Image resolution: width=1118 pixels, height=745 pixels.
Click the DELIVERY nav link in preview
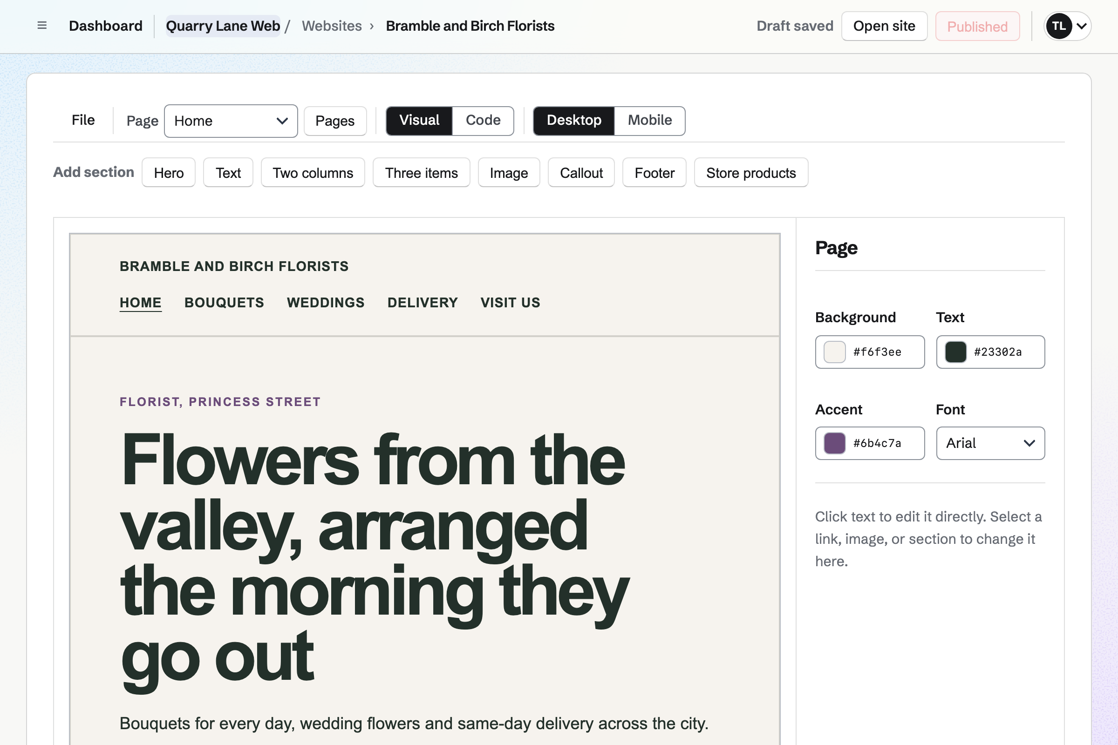tap(423, 303)
